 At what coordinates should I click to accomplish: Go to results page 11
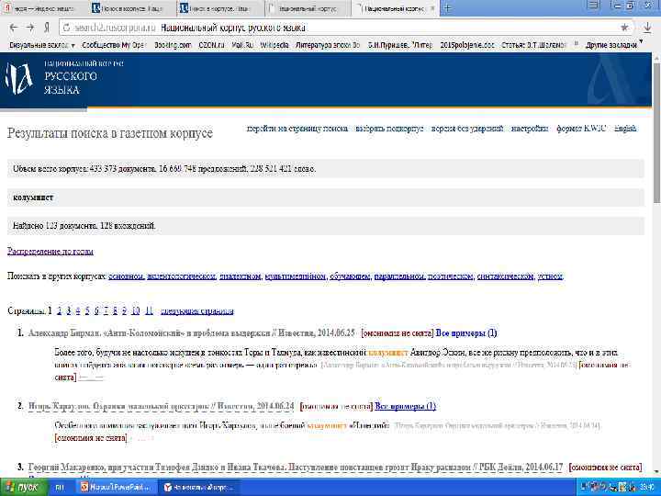149,310
